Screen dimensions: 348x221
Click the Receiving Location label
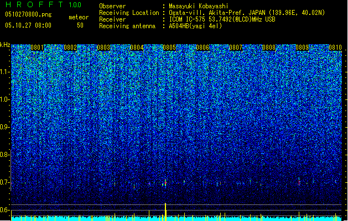click(129, 13)
